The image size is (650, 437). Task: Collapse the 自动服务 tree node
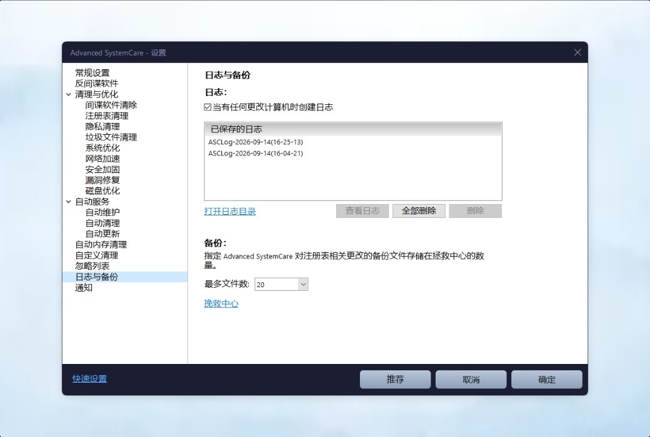68,202
